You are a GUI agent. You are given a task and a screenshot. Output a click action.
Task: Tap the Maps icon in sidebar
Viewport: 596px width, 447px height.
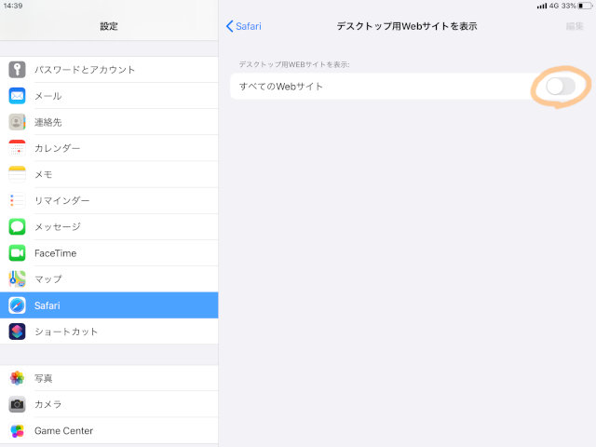(x=18, y=279)
